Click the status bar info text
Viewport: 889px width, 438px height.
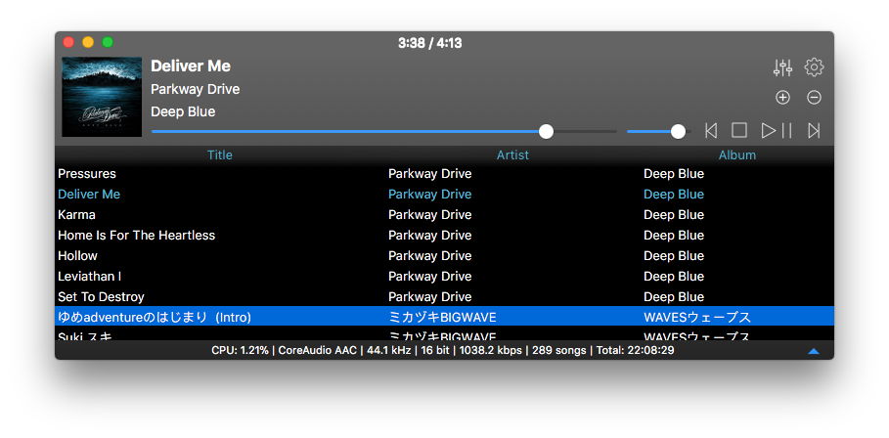pyautogui.click(x=443, y=351)
